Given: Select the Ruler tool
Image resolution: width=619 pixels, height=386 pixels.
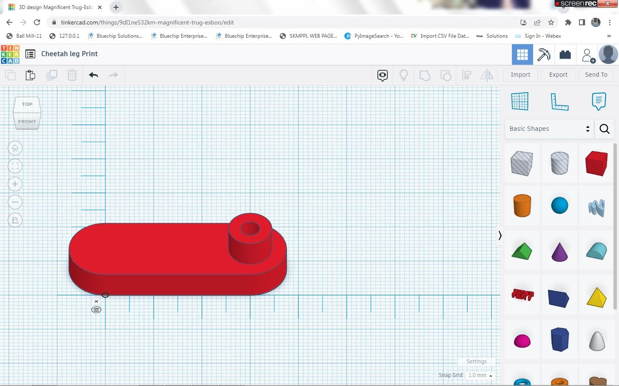Looking at the screenshot, I should coord(559,102).
